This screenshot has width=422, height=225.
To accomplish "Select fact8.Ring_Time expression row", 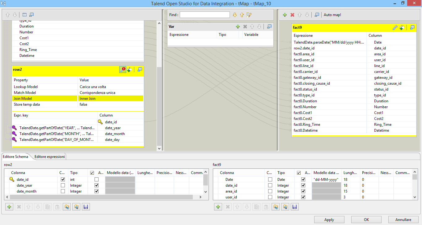I will pos(329,125).
